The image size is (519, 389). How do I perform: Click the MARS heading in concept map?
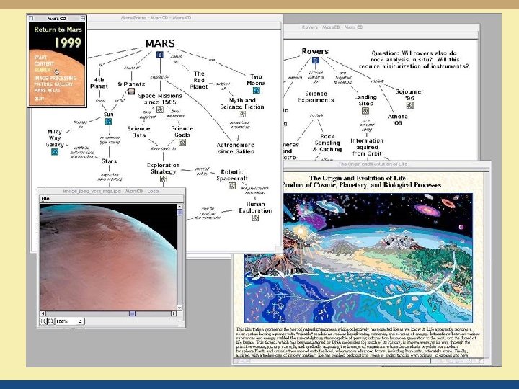(160, 43)
